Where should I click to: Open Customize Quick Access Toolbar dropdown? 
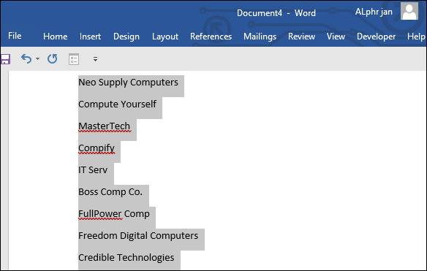click(x=95, y=59)
